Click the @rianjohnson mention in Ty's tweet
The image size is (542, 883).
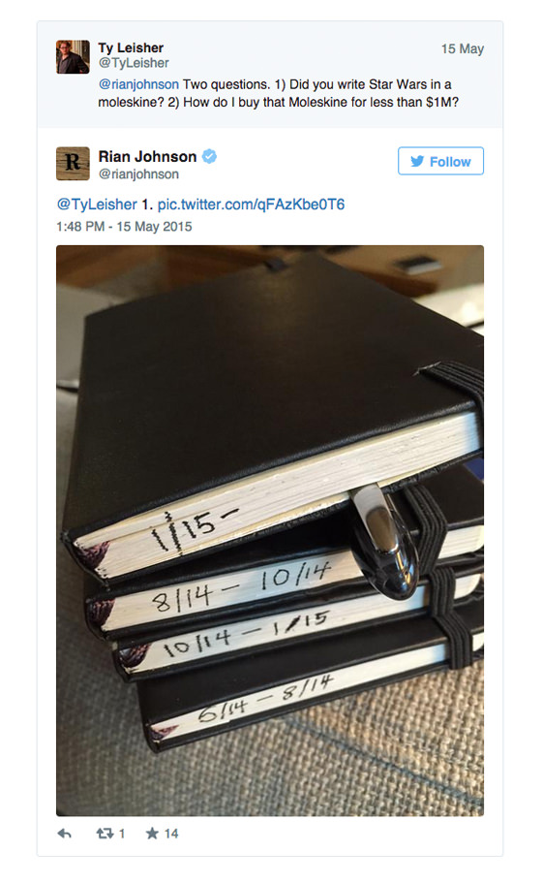[x=138, y=84]
